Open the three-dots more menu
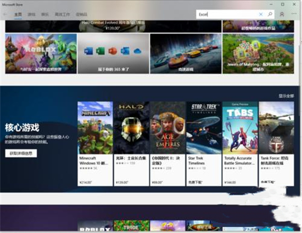This screenshot has height=233, width=302. (294, 14)
